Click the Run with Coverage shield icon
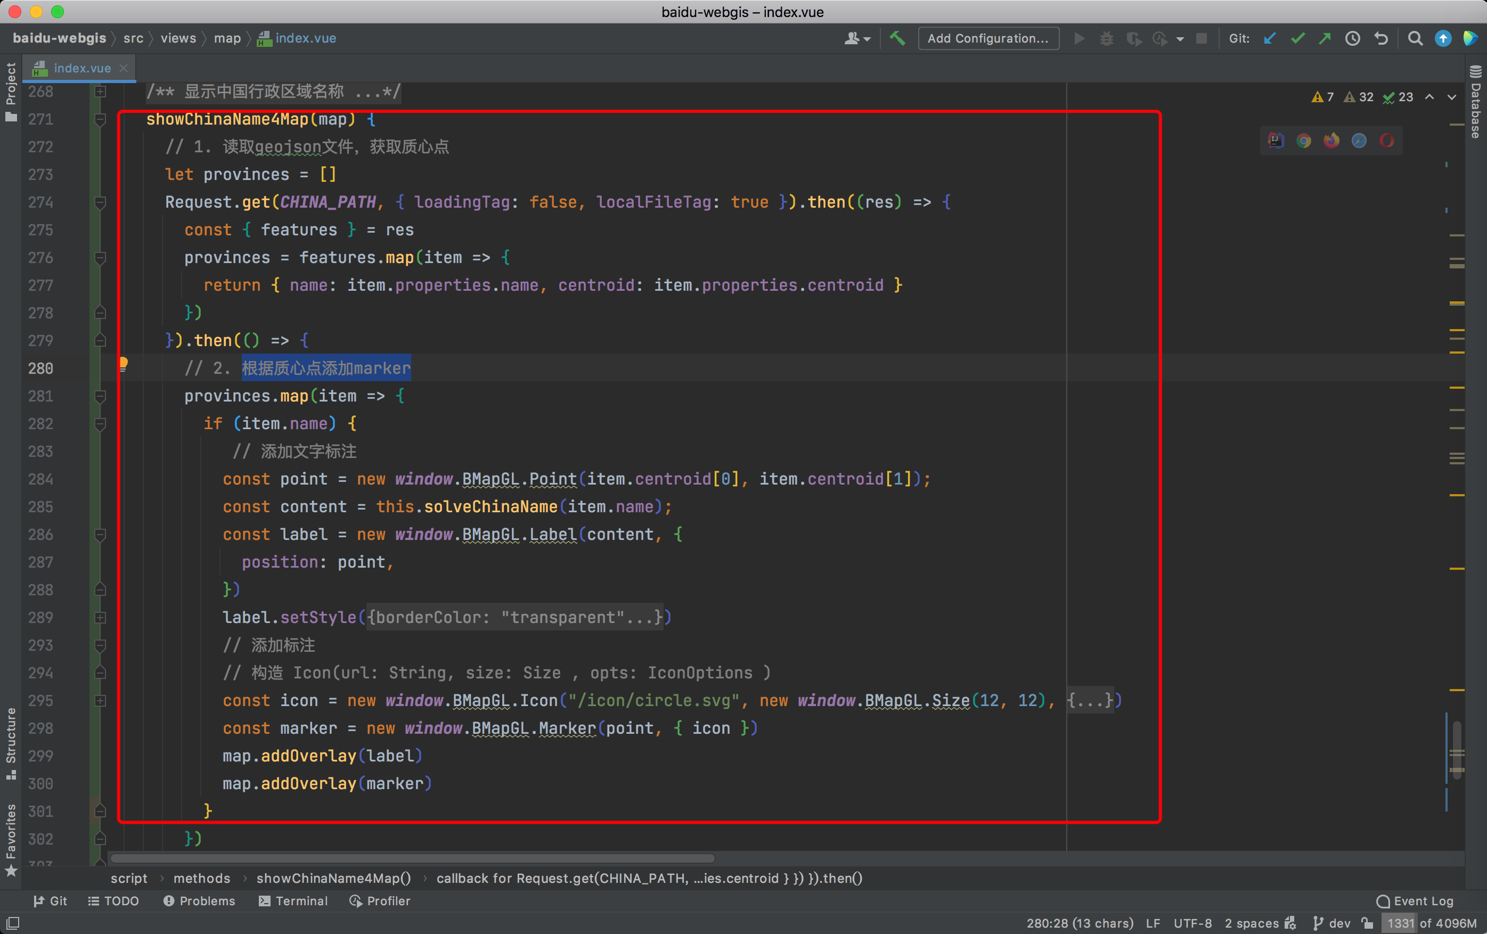Viewport: 1487px width, 934px height. click(1133, 38)
